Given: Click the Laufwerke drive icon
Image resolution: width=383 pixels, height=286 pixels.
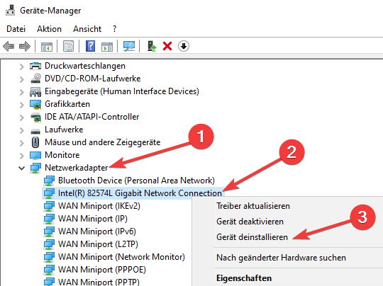Looking at the screenshot, I should pyautogui.click(x=35, y=131).
